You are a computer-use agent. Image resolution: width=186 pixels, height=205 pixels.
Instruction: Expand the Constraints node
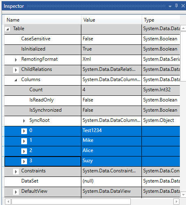tap(16, 172)
